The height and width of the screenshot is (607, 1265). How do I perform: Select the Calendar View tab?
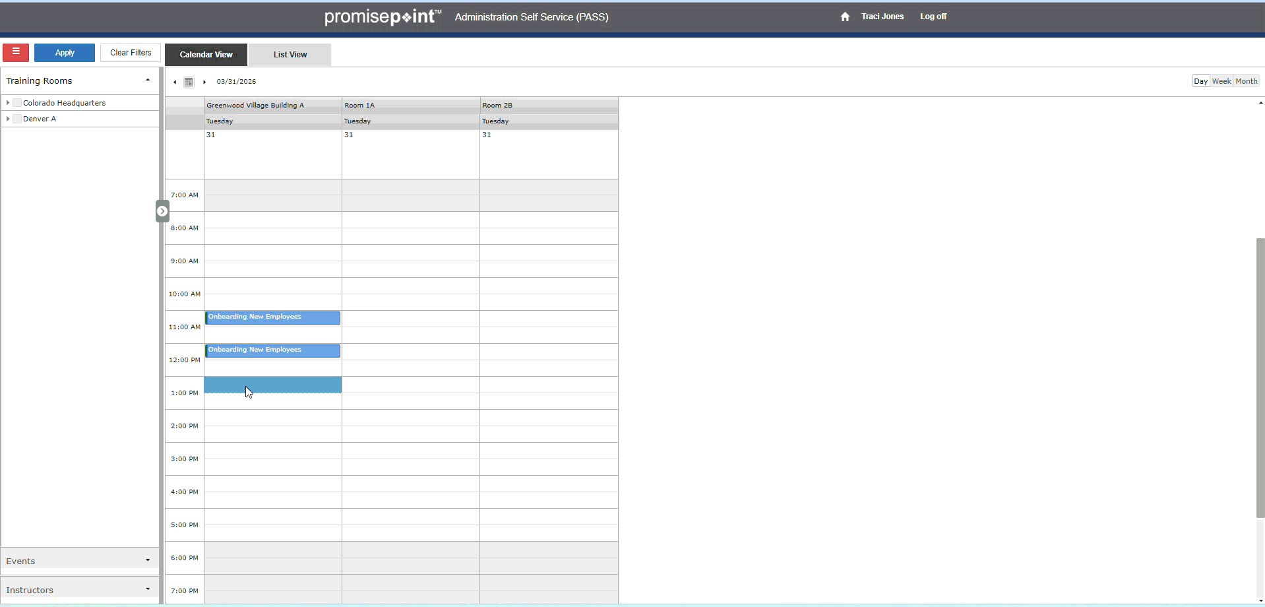pyautogui.click(x=206, y=55)
